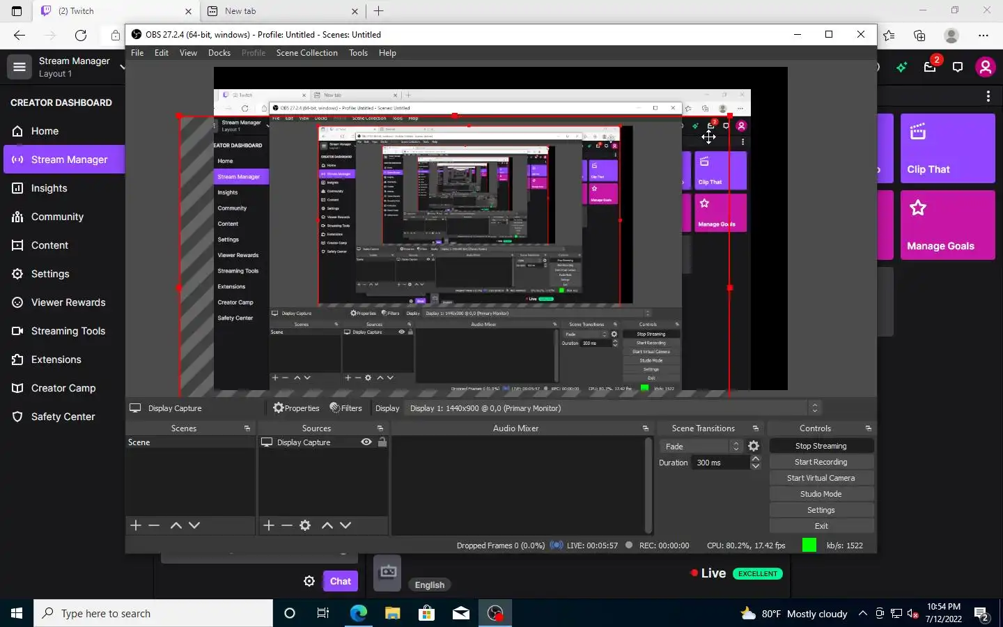Click the Audio Mixer vertical scrollbar
The height and width of the screenshot is (627, 1003).
tap(648, 486)
